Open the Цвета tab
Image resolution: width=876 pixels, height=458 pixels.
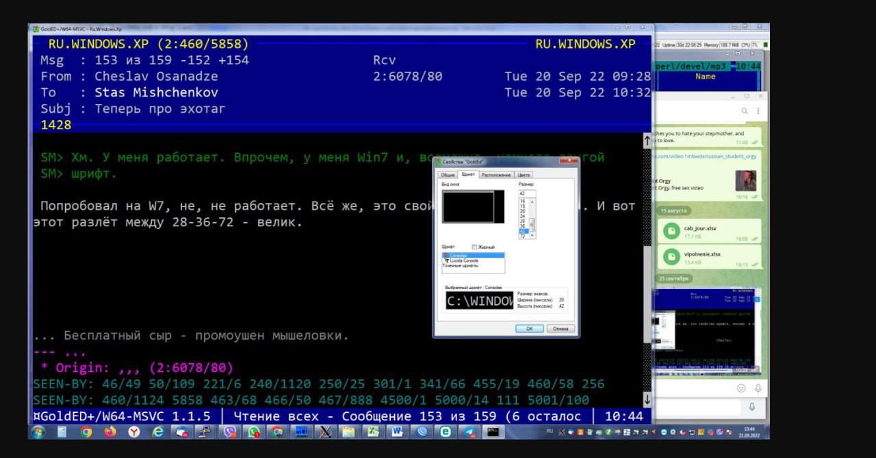click(524, 175)
